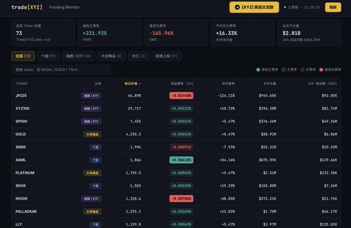Image resolution: width=351 pixels, height=228 pixels.
Task: Switch to the 指数 / ETF (10) tab
Action: point(78,56)
